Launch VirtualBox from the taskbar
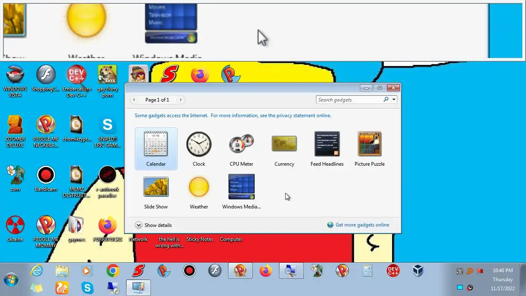This screenshot has height=296, width=526. click(418, 271)
